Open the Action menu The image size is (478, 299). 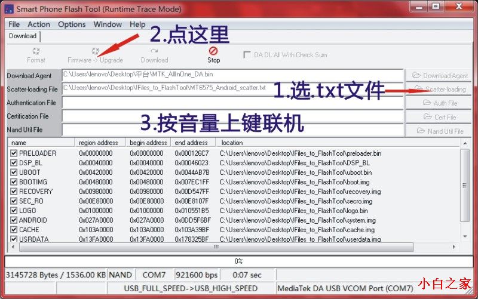(x=39, y=24)
